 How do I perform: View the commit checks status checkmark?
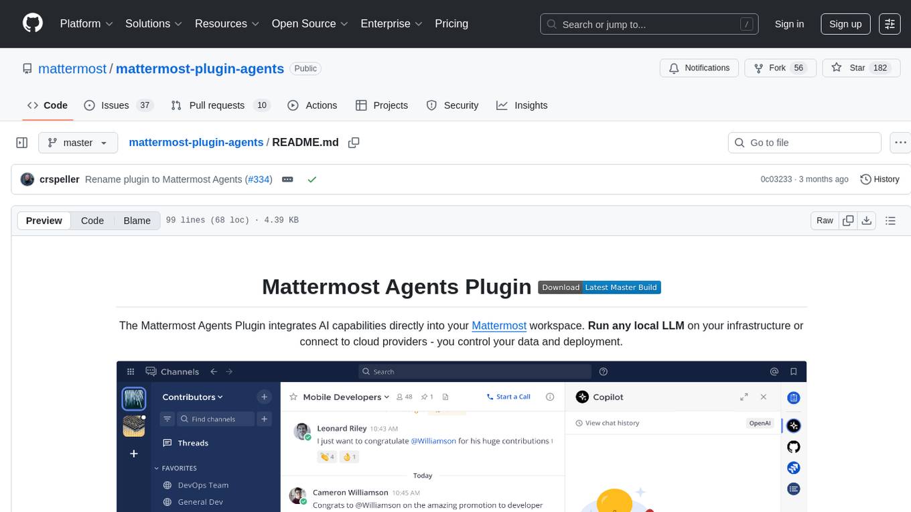(311, 180)
